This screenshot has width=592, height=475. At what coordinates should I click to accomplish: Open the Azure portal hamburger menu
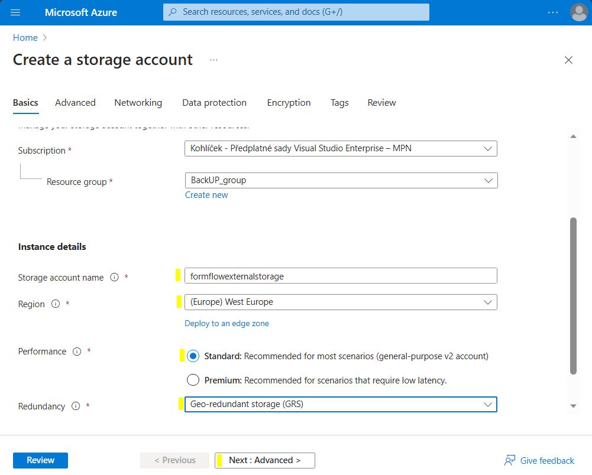(x=15, y=12)
